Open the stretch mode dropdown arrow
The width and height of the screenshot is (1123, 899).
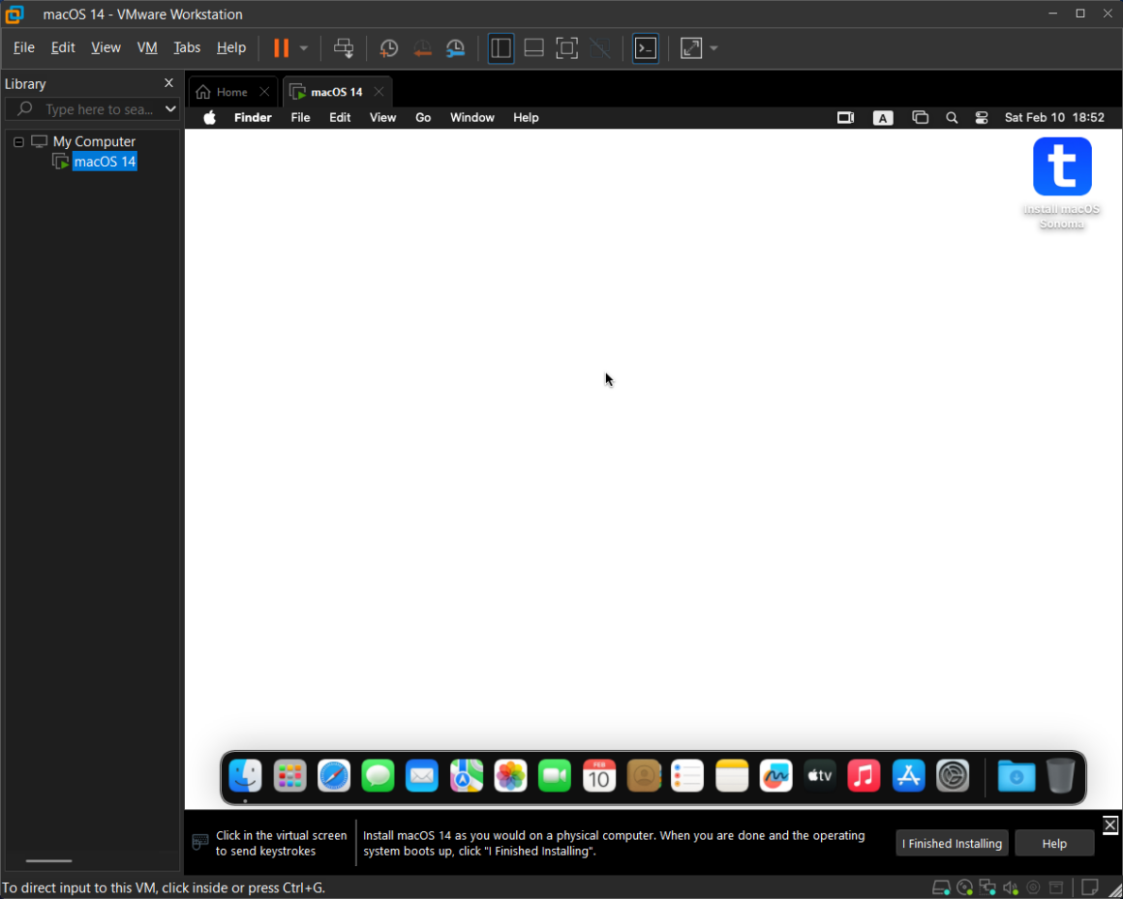[713, 48]
